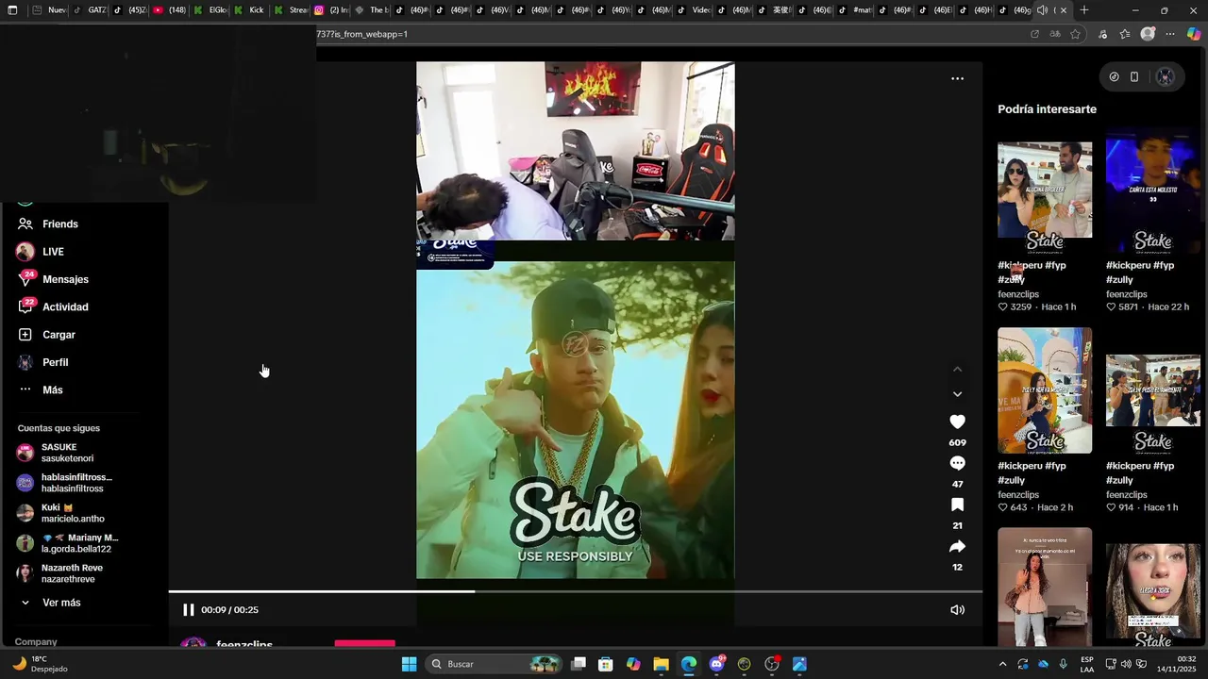Screen dimensions: 1208x679
Task: Open browser extensions icon in toolbar
Action: (x=1102, y=34)
